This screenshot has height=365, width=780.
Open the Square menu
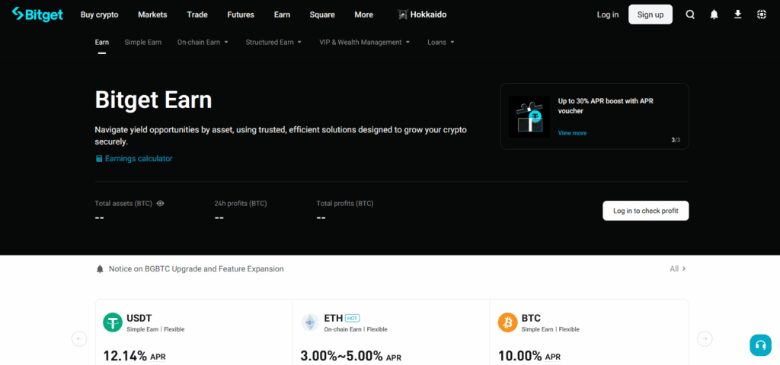[322, 15]
